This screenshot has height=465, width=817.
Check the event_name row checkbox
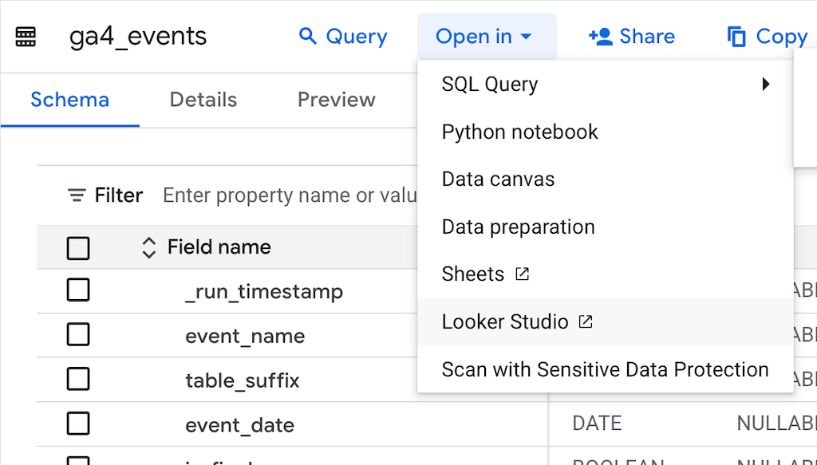coord(78,334)
